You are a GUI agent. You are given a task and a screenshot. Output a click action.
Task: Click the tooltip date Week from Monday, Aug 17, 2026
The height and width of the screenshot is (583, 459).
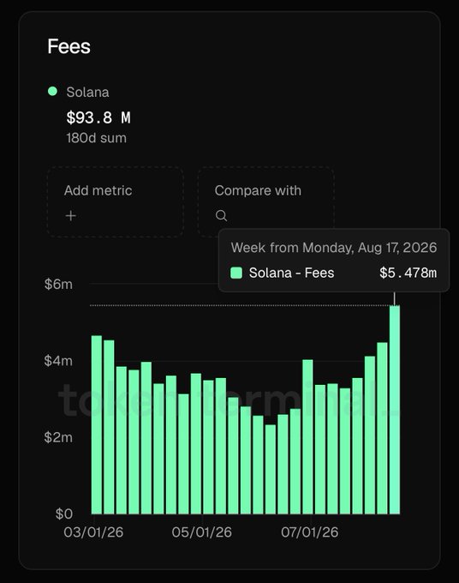point(334,248)
